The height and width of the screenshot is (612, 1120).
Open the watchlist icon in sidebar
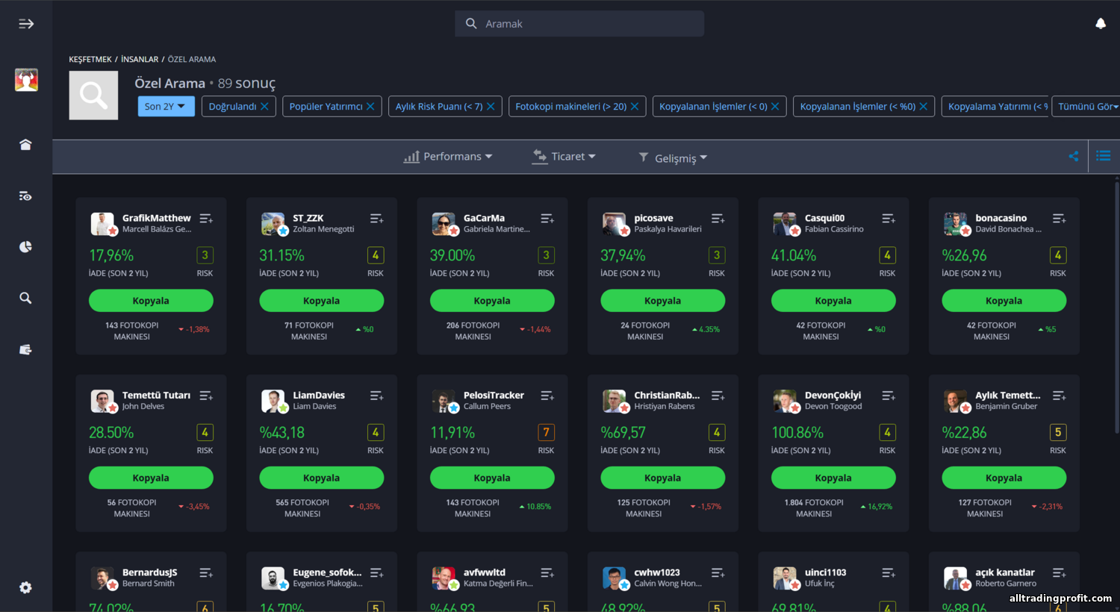tap(25, 196)
